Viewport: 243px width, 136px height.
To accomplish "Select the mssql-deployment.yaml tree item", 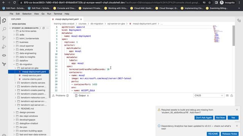I will pyautogui.click(x=29, y=72).
